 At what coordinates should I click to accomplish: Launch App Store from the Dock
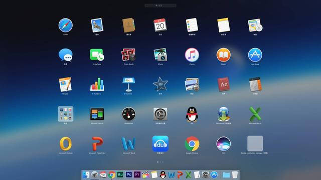[214, 175]
